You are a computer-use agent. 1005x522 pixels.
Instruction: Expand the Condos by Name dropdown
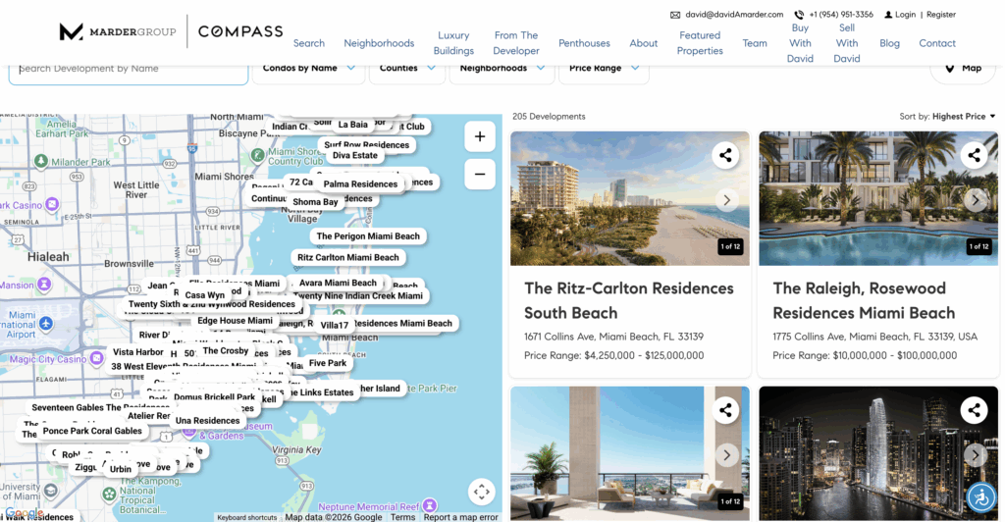coord(308,69)
